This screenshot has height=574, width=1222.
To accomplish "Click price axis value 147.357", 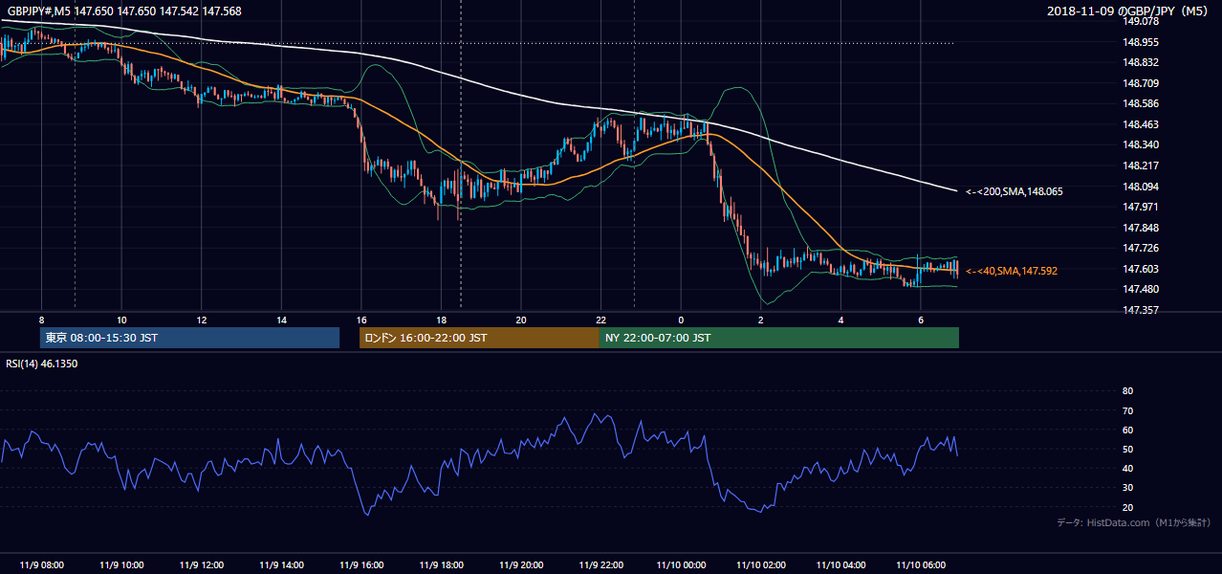I will [x=1142, y=310].
